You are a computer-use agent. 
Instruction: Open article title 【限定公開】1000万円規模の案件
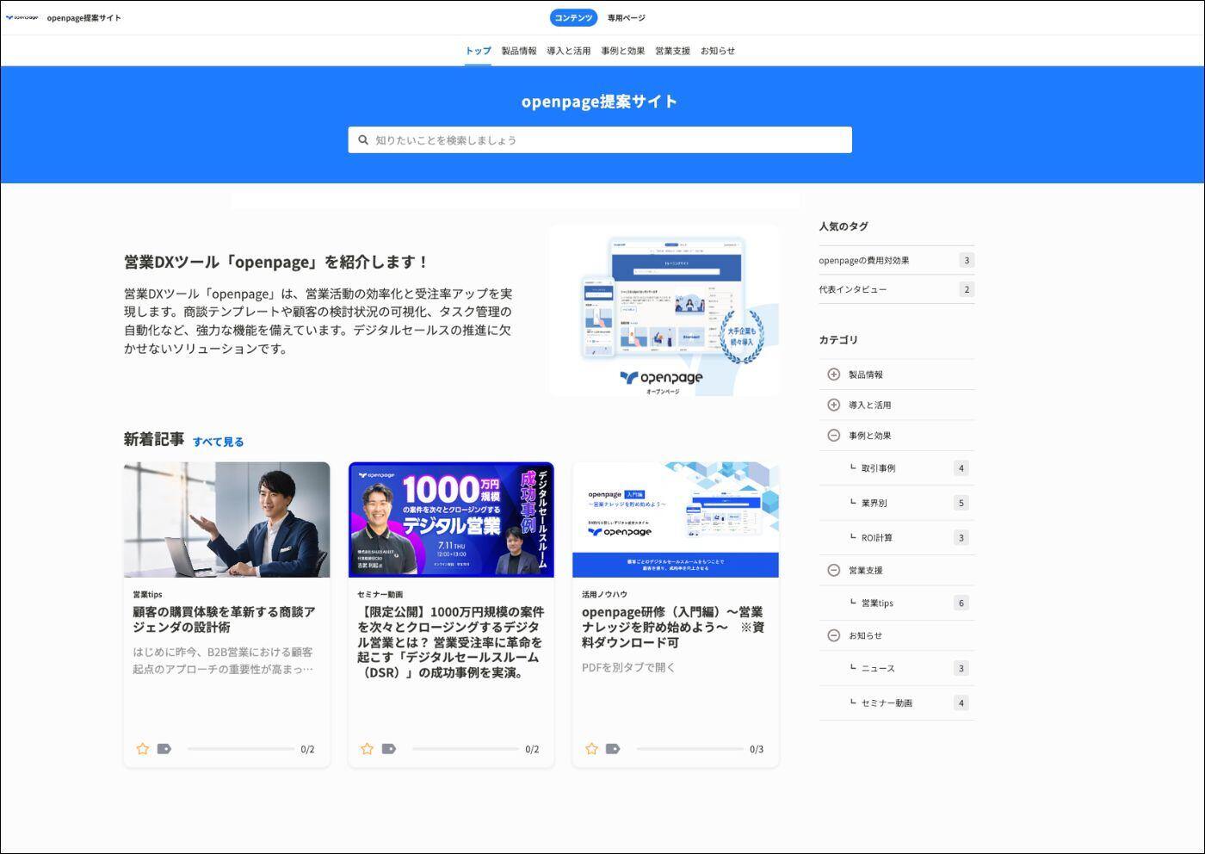tap(450, 642)
